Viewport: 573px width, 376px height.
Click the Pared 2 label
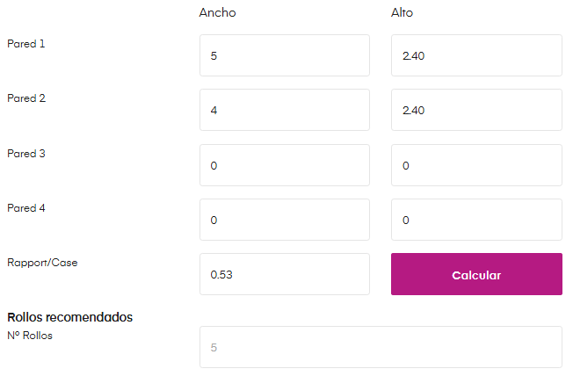(x=26, y=98)
